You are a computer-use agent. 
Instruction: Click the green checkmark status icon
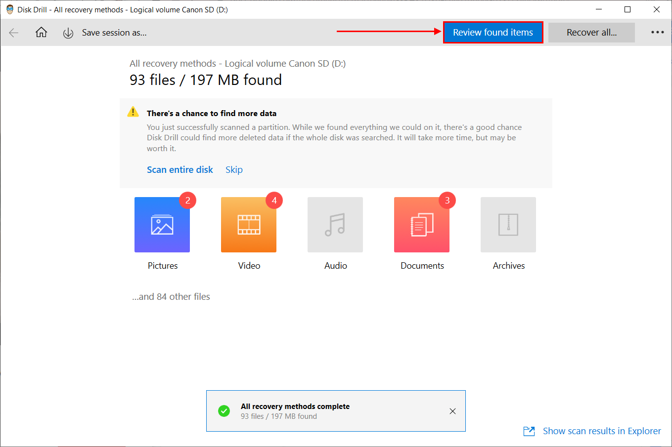[x=224, y=411]
